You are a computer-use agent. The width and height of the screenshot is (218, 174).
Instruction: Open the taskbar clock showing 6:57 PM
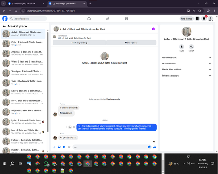tap(203, 164)
